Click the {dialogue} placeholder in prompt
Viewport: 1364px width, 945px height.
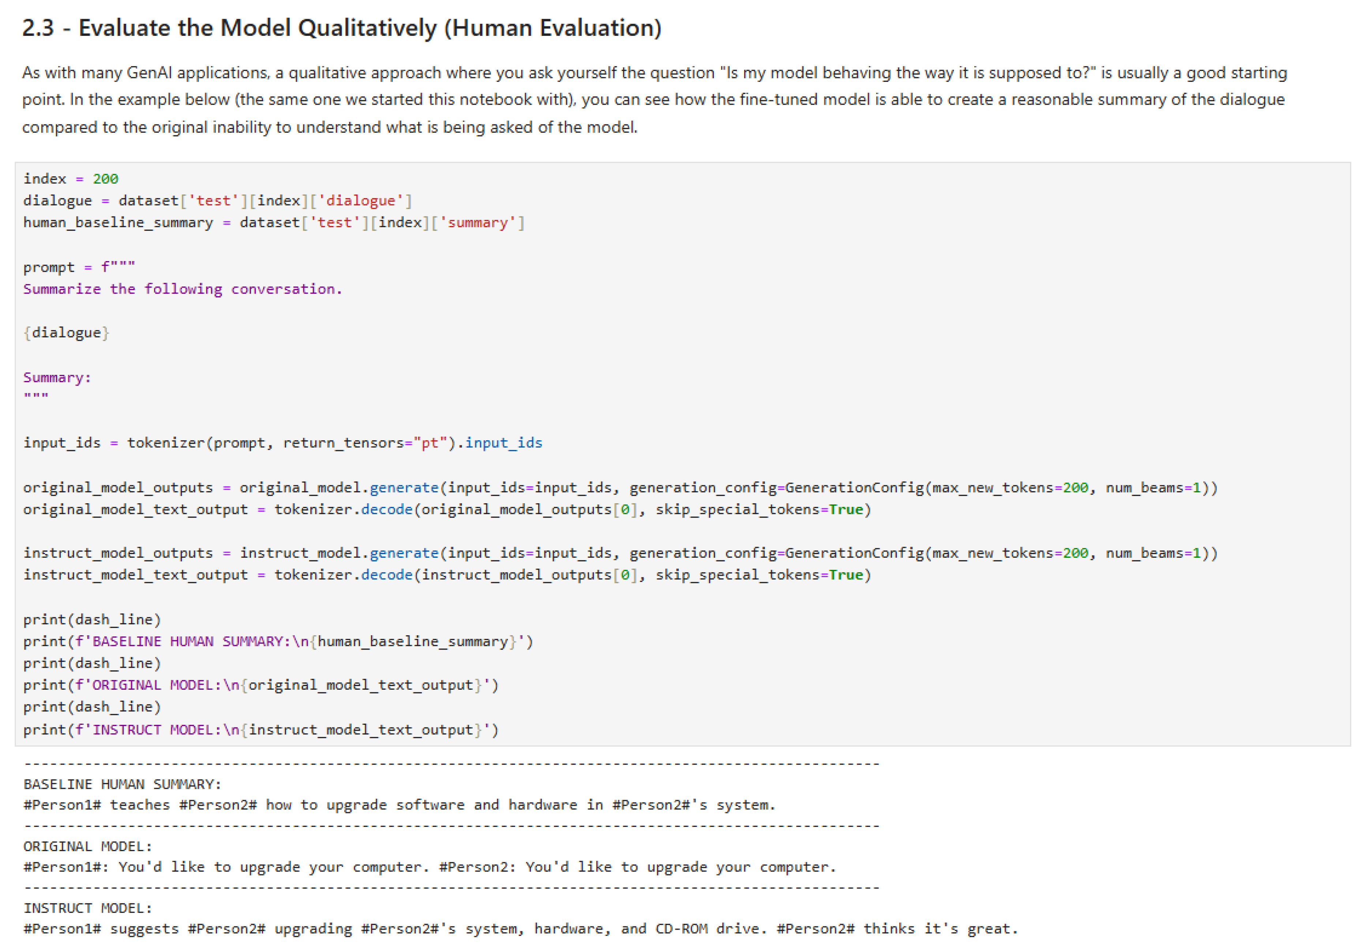[x=66, y=333]
